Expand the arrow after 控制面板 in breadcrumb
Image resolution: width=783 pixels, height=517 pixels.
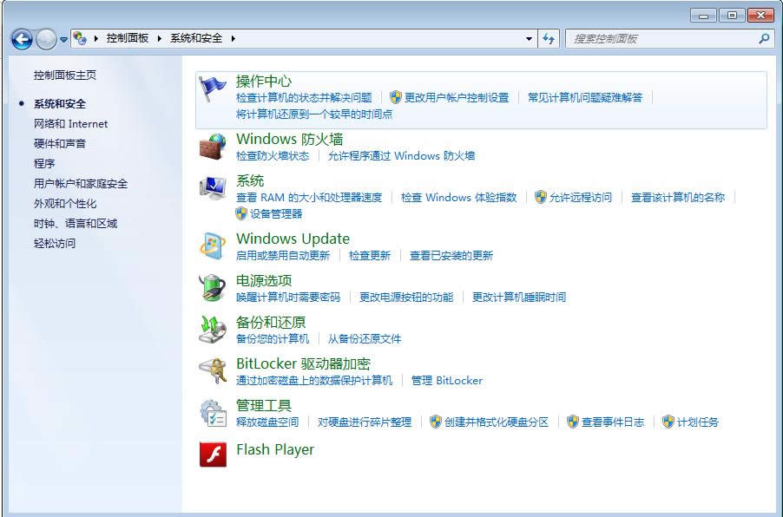click(x=160, y=39)
